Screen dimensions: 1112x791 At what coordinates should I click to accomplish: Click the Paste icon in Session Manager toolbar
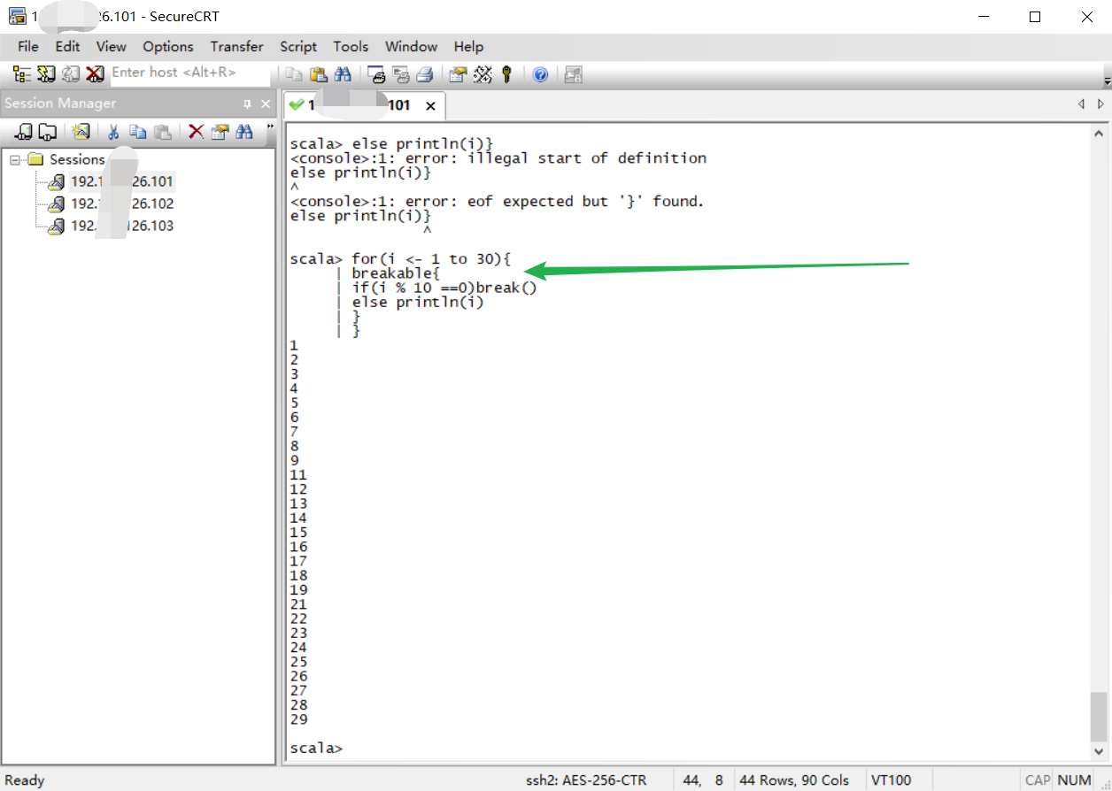click(163, 132)
